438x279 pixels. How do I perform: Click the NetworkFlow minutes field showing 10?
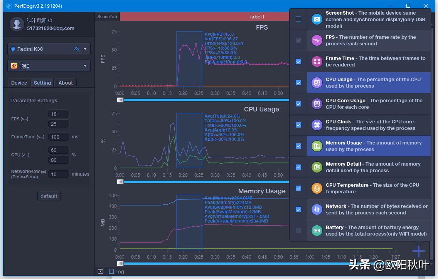click(x=59, y=174)
